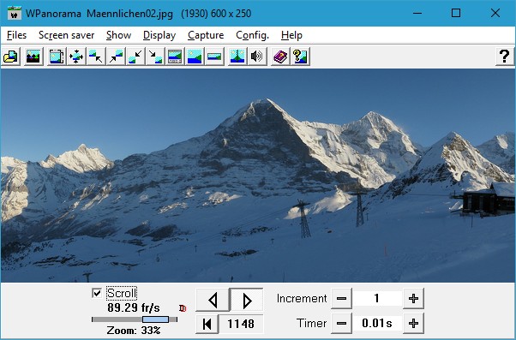This screenshot has width=516, height=340.
Task: Click the Zoom: 33% label
Action: pyautogui.click(x=133, y=330)
